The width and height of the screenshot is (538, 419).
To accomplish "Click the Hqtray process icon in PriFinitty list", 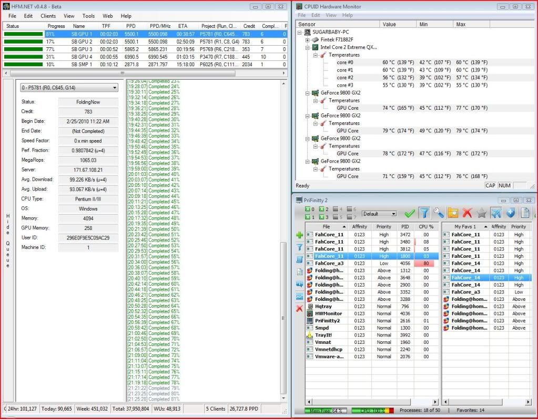I will click(x=310, y=306).
